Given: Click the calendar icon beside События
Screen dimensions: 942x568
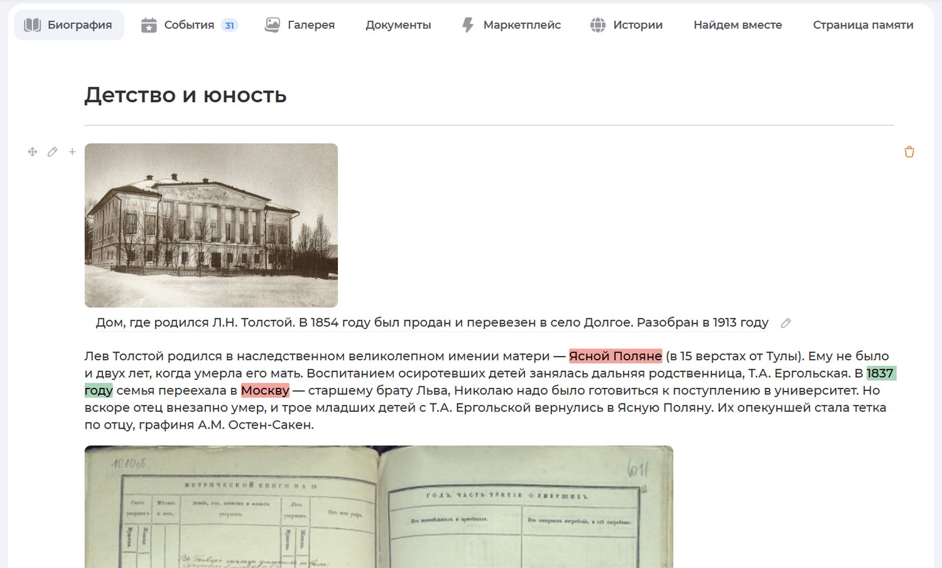Looking at the screenshot, I should point(149,25).
